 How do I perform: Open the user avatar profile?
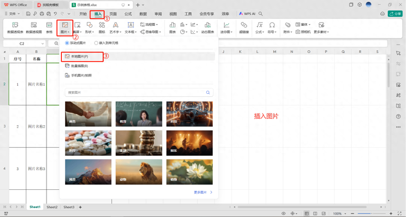[369, 4]
